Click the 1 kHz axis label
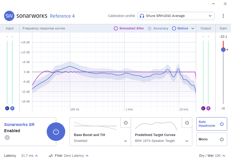The image size is (231, 158). pyautogui.click(x=129, y=110)
